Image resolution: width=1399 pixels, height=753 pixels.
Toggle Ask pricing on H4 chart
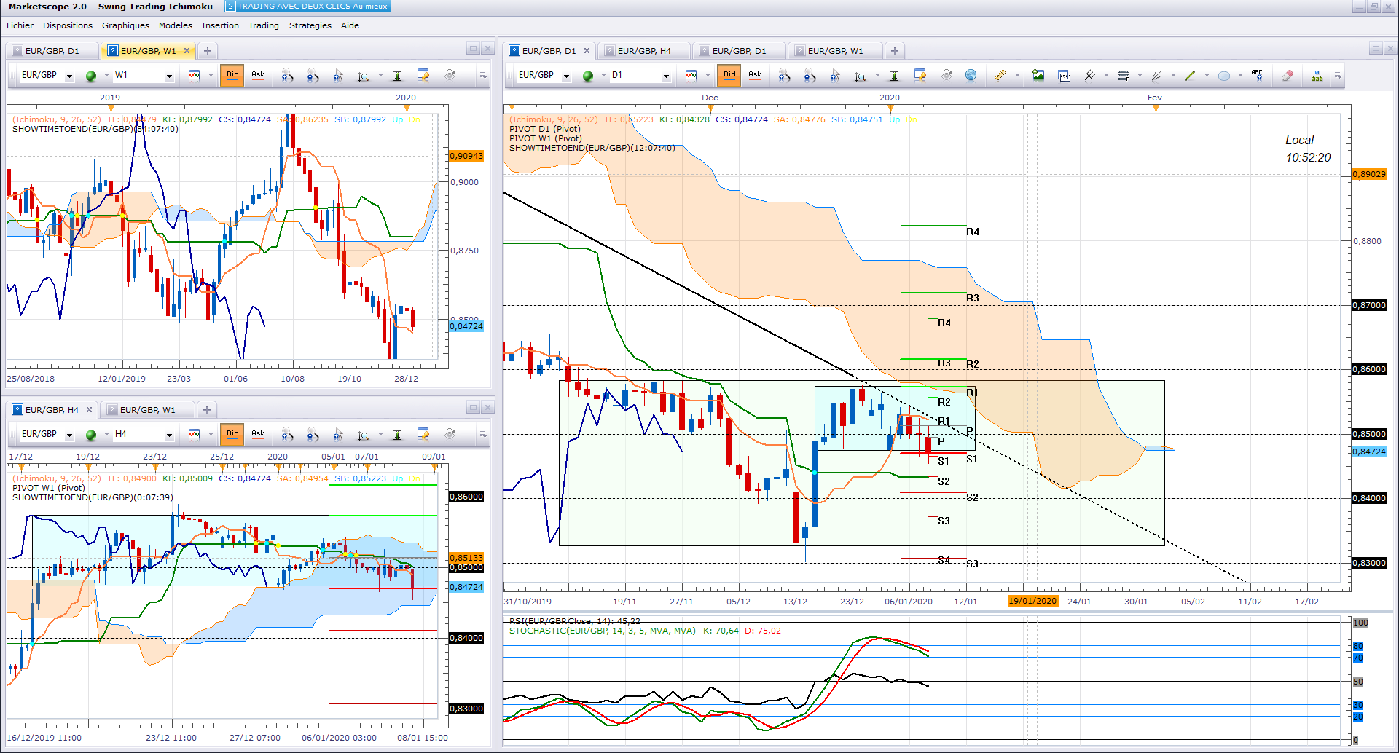tap(258, 435)
